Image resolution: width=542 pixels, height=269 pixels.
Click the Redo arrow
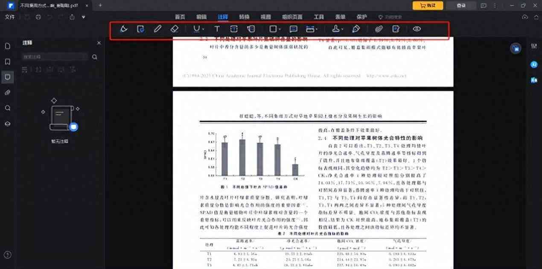[x=61, y=17]
